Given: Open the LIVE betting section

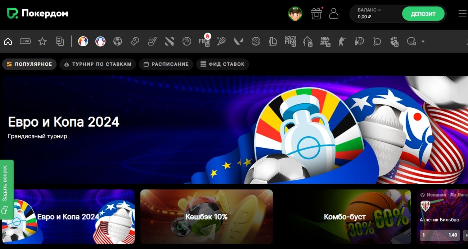Looking at the screenshot, I should coord(25,42).
